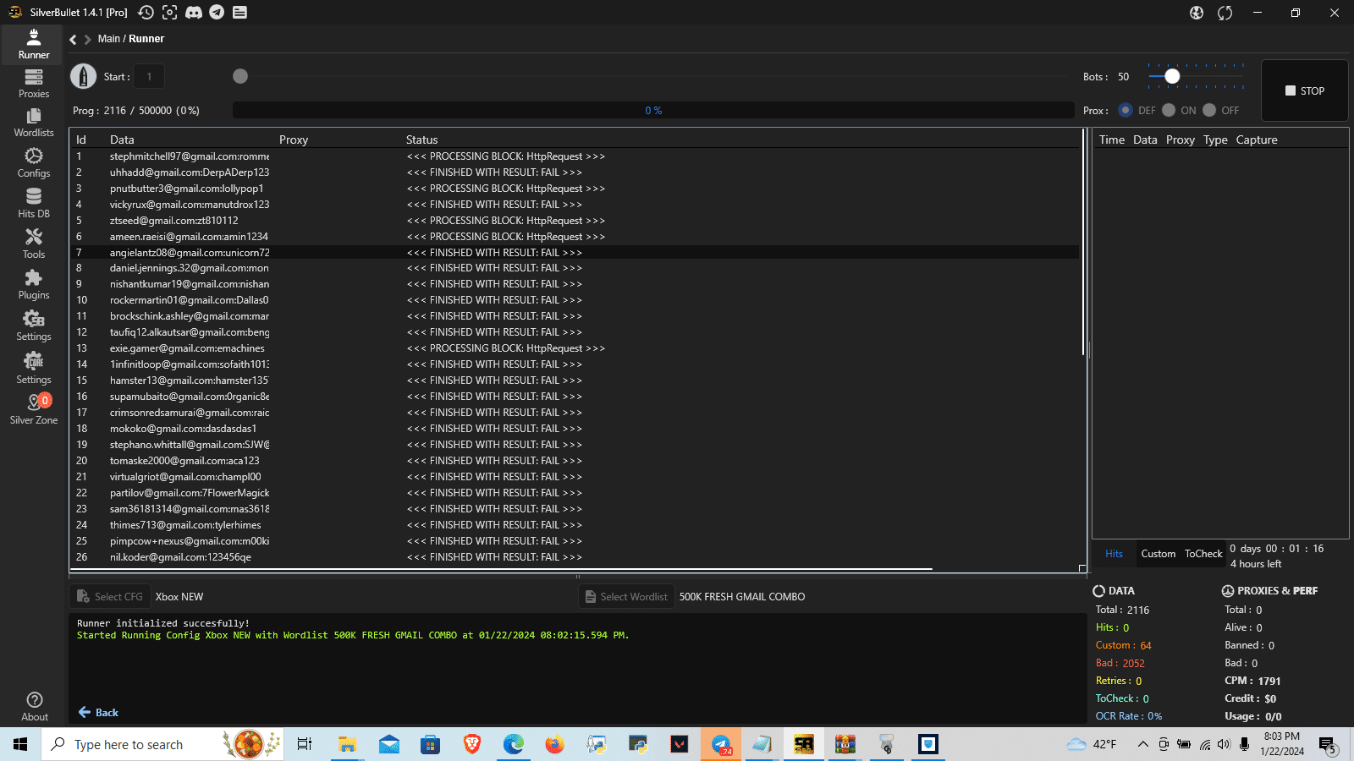The height and width of the screenshot is (761, 1354).
Task: Switch to the ToCheck results tab
Action: click(x=1203, y=554)
